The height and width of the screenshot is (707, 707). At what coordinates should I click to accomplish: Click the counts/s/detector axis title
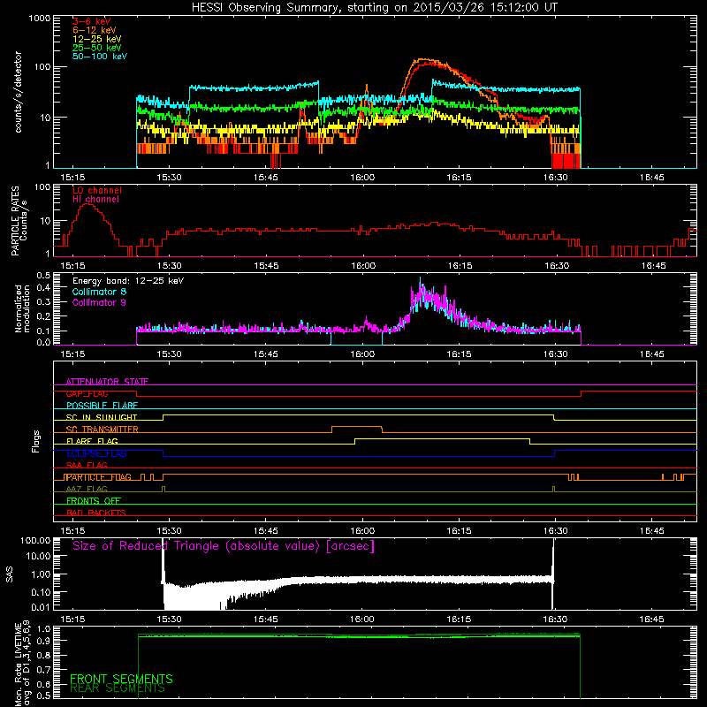tap(19, 92)
